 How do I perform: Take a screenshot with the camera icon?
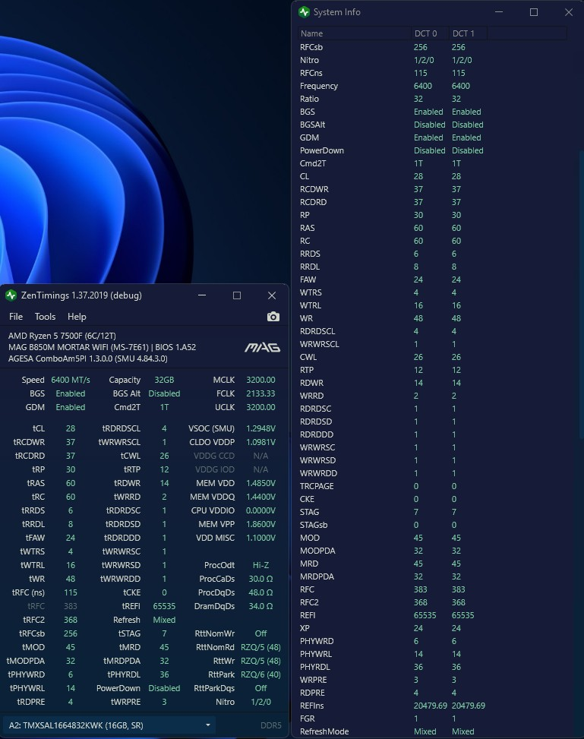click(x=273, y=317)
